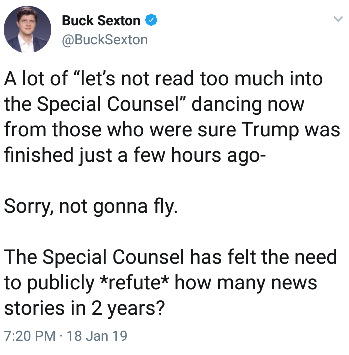Click the "Sorry, not gonna fly." line
Image resolution: width=349 pixels, height=355 pixels.
click(91, 206)
